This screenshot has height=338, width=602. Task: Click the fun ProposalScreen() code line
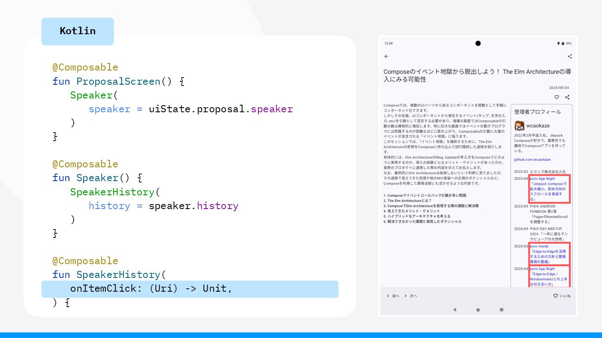point(118,81)
